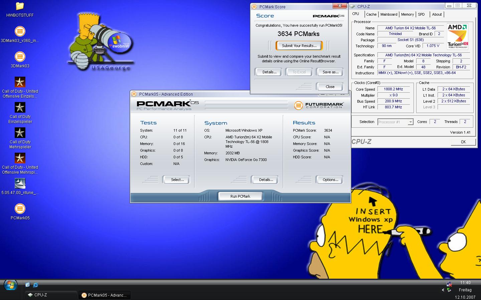Click the Level 2 cache value
481x300 pixels.
coord(453,101)
